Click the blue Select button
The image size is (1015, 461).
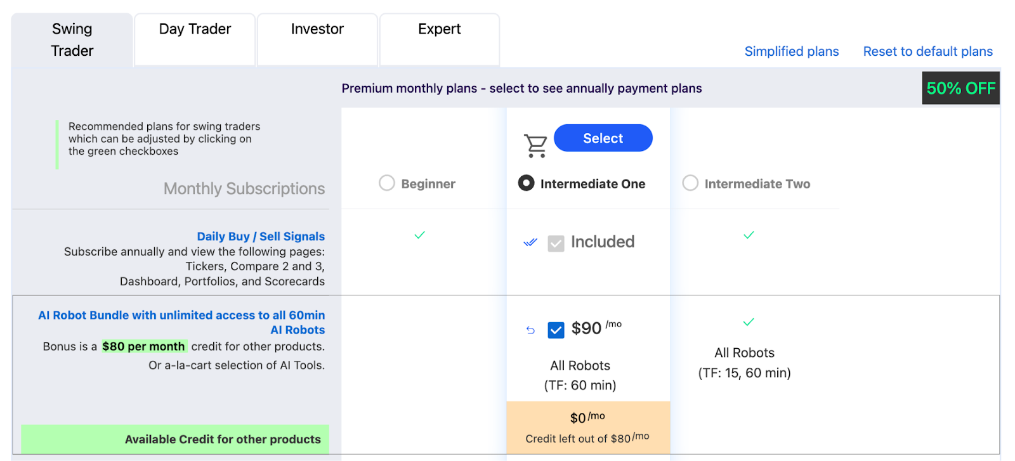603,138
